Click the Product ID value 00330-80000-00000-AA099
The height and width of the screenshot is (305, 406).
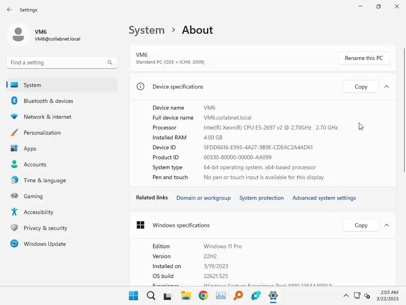tap(237, 157)
